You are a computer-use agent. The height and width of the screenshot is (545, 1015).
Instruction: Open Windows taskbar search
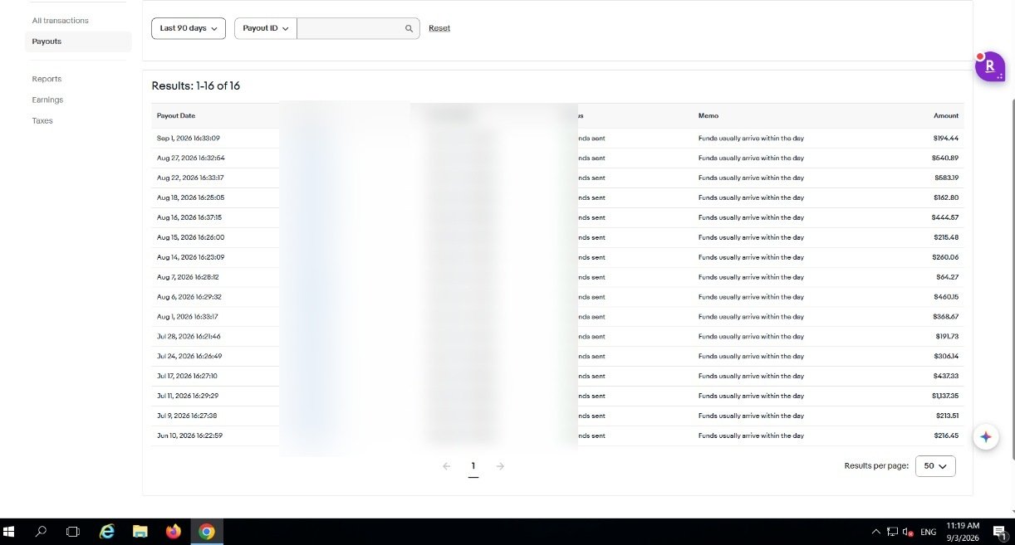(x=41, y=532)
